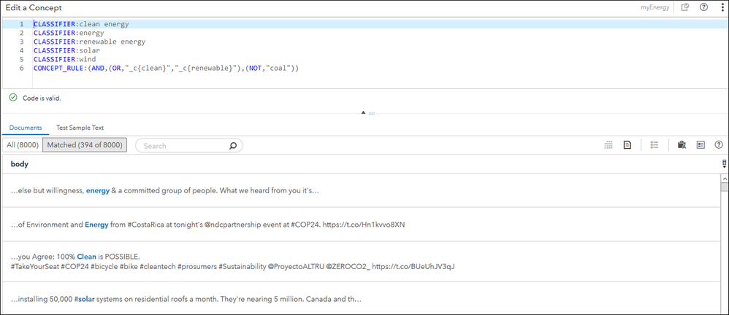Viewport: 729px width, 315px height.
Task: Open help icon in documents toolbar
Action: [x=719, y=146]
